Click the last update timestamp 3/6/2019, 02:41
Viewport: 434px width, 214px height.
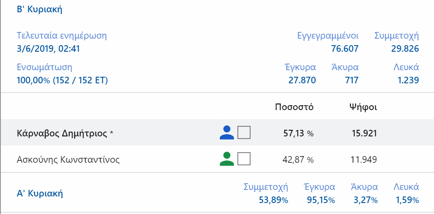click(48, 49)
